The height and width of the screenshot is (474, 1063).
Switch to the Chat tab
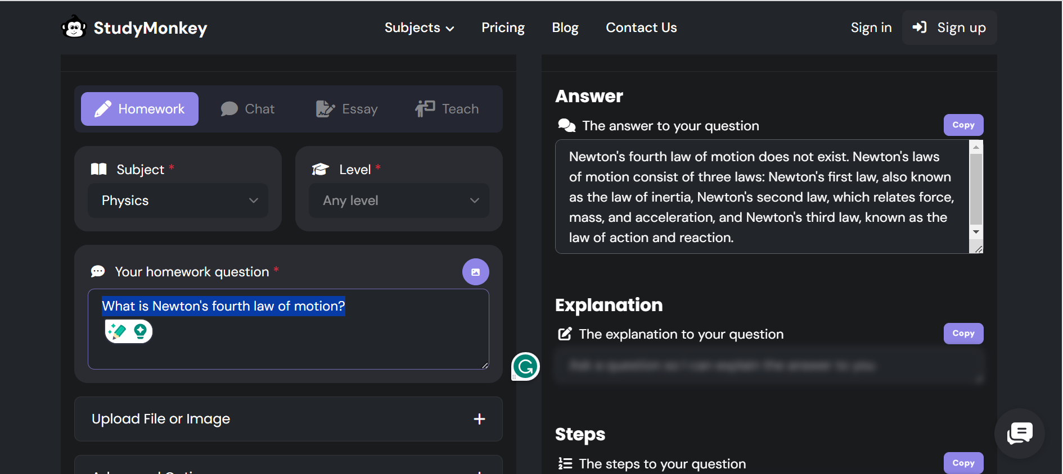(x=248, y=109)
